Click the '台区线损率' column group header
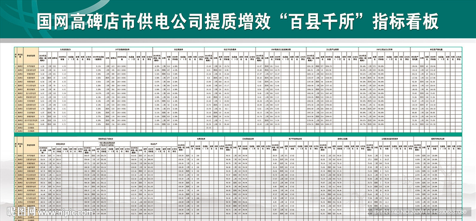The width and height of the screenshot is (476, 221). [178, 49]
